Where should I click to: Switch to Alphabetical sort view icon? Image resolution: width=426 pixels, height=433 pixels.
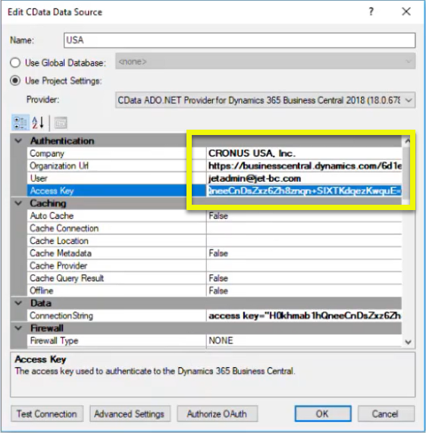[x=38, y=123]
